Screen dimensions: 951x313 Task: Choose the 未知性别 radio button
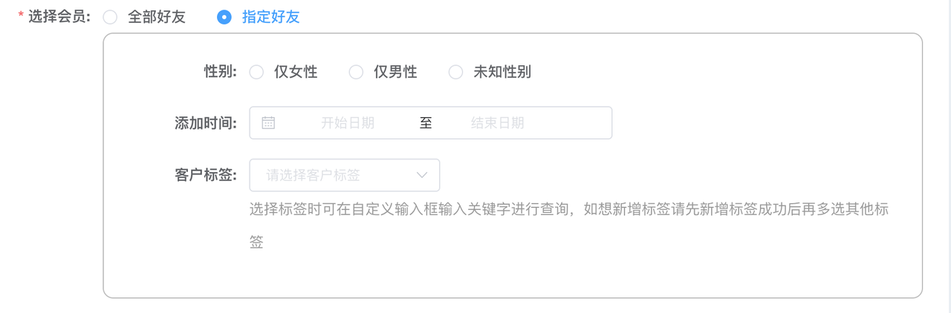click(x=455, y=72)
